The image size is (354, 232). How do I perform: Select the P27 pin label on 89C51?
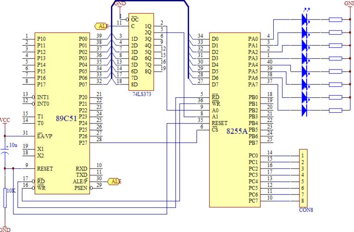click(83, 143)
